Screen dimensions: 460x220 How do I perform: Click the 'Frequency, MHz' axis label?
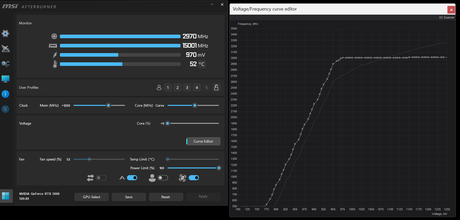click(248, 24)
